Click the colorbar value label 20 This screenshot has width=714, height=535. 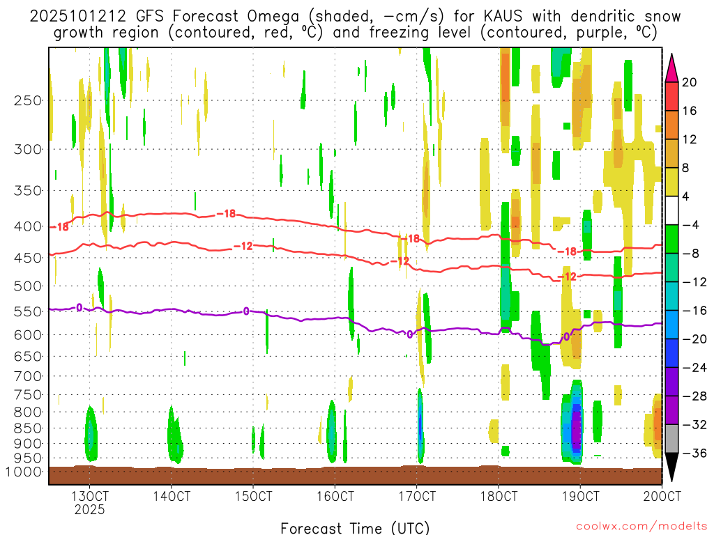690,82
